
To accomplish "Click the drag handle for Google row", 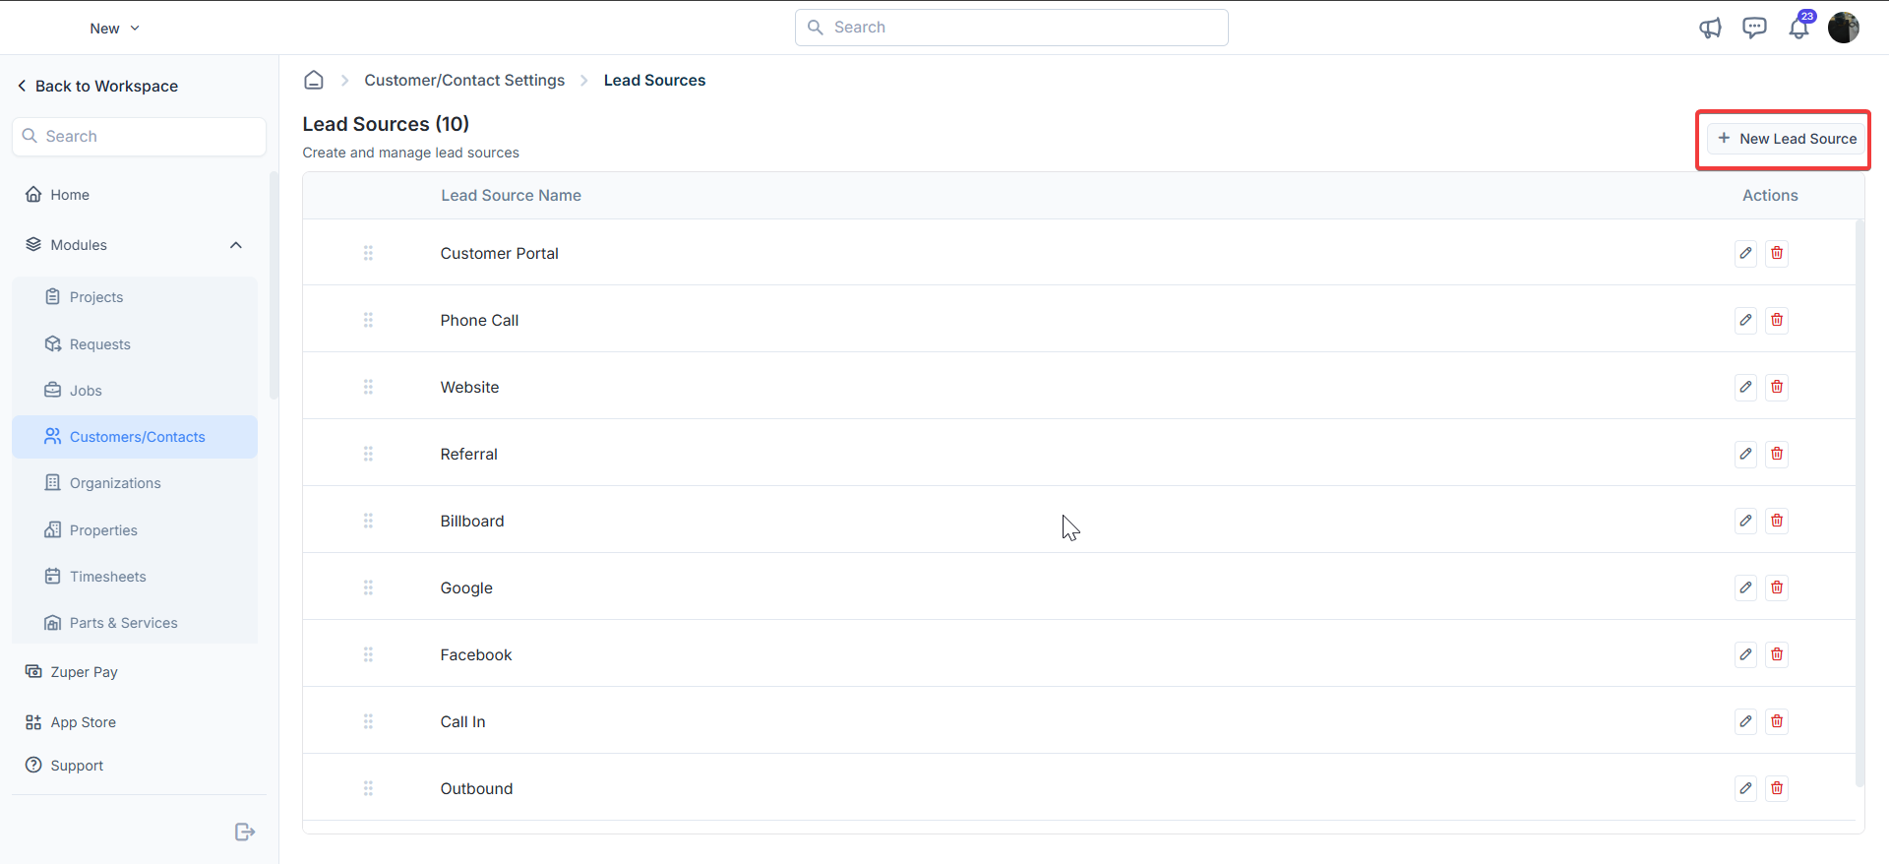I will [x=368, y=587].
